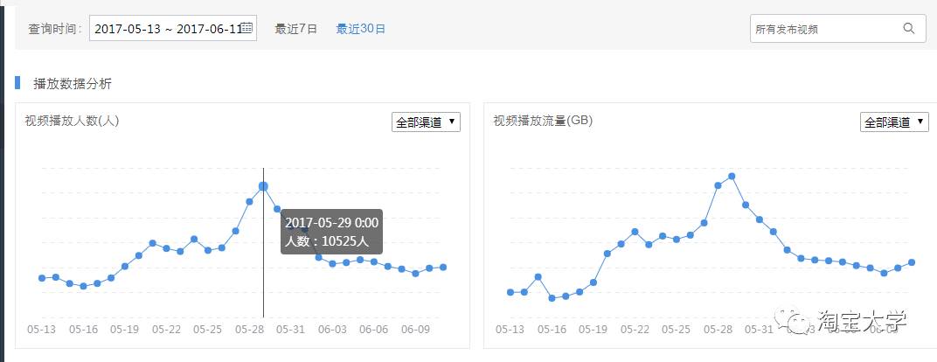The width and height of the screenshot is (937, 362).
Task: Click the 视频播放人数(人) chart title
Action: pyautogui.click(x=72, y=121)
